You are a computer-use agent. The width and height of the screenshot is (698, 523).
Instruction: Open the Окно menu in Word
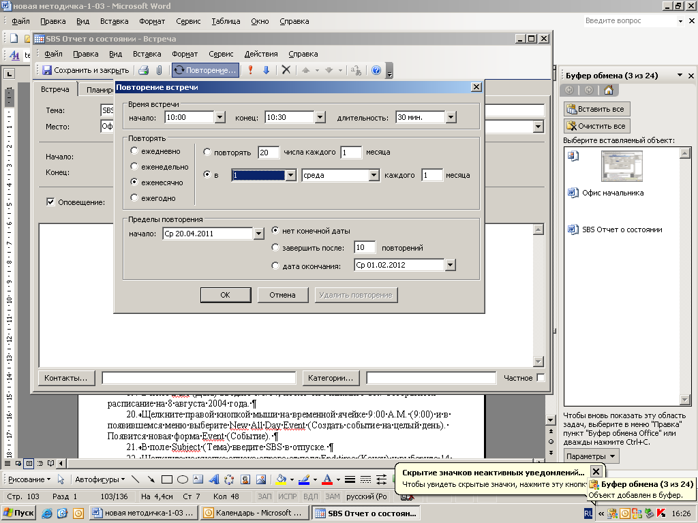point(260,21)
